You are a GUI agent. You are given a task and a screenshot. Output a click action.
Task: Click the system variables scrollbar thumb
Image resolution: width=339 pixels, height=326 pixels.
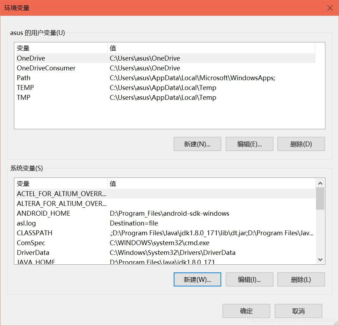(320, 199)
